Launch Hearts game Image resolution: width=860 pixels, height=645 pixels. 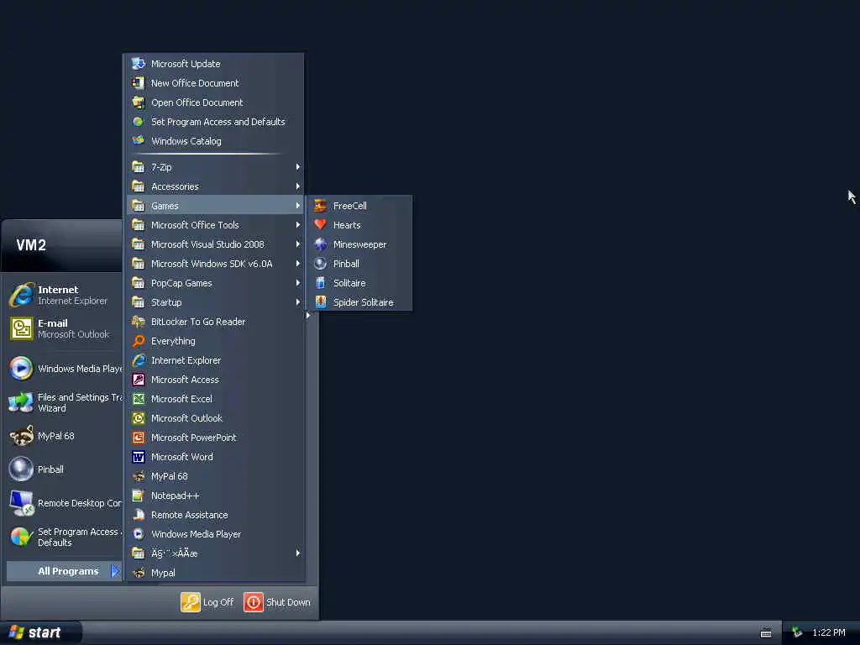pyautogui.click(x=359, y=225)
